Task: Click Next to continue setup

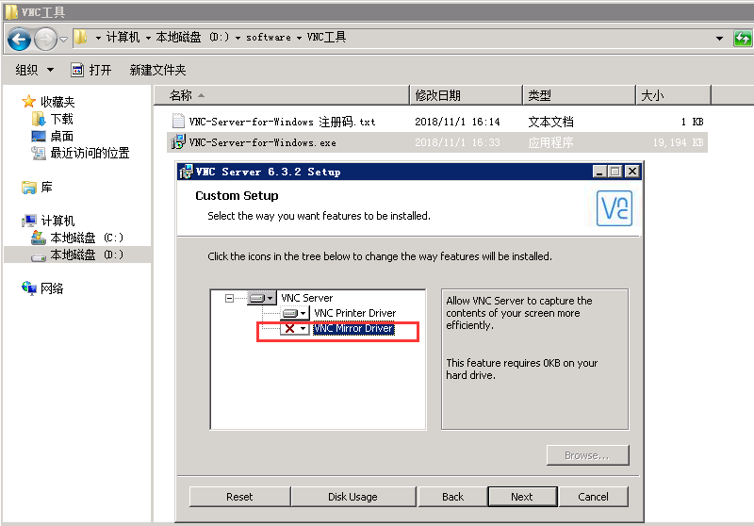Action: tap(522, 497)
